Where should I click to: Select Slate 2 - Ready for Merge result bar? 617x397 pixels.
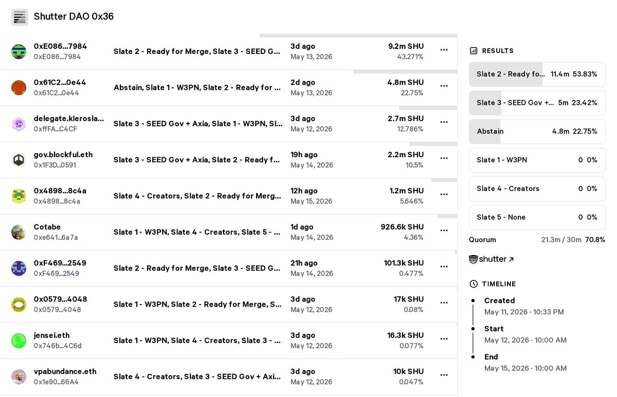pos(537,74)
